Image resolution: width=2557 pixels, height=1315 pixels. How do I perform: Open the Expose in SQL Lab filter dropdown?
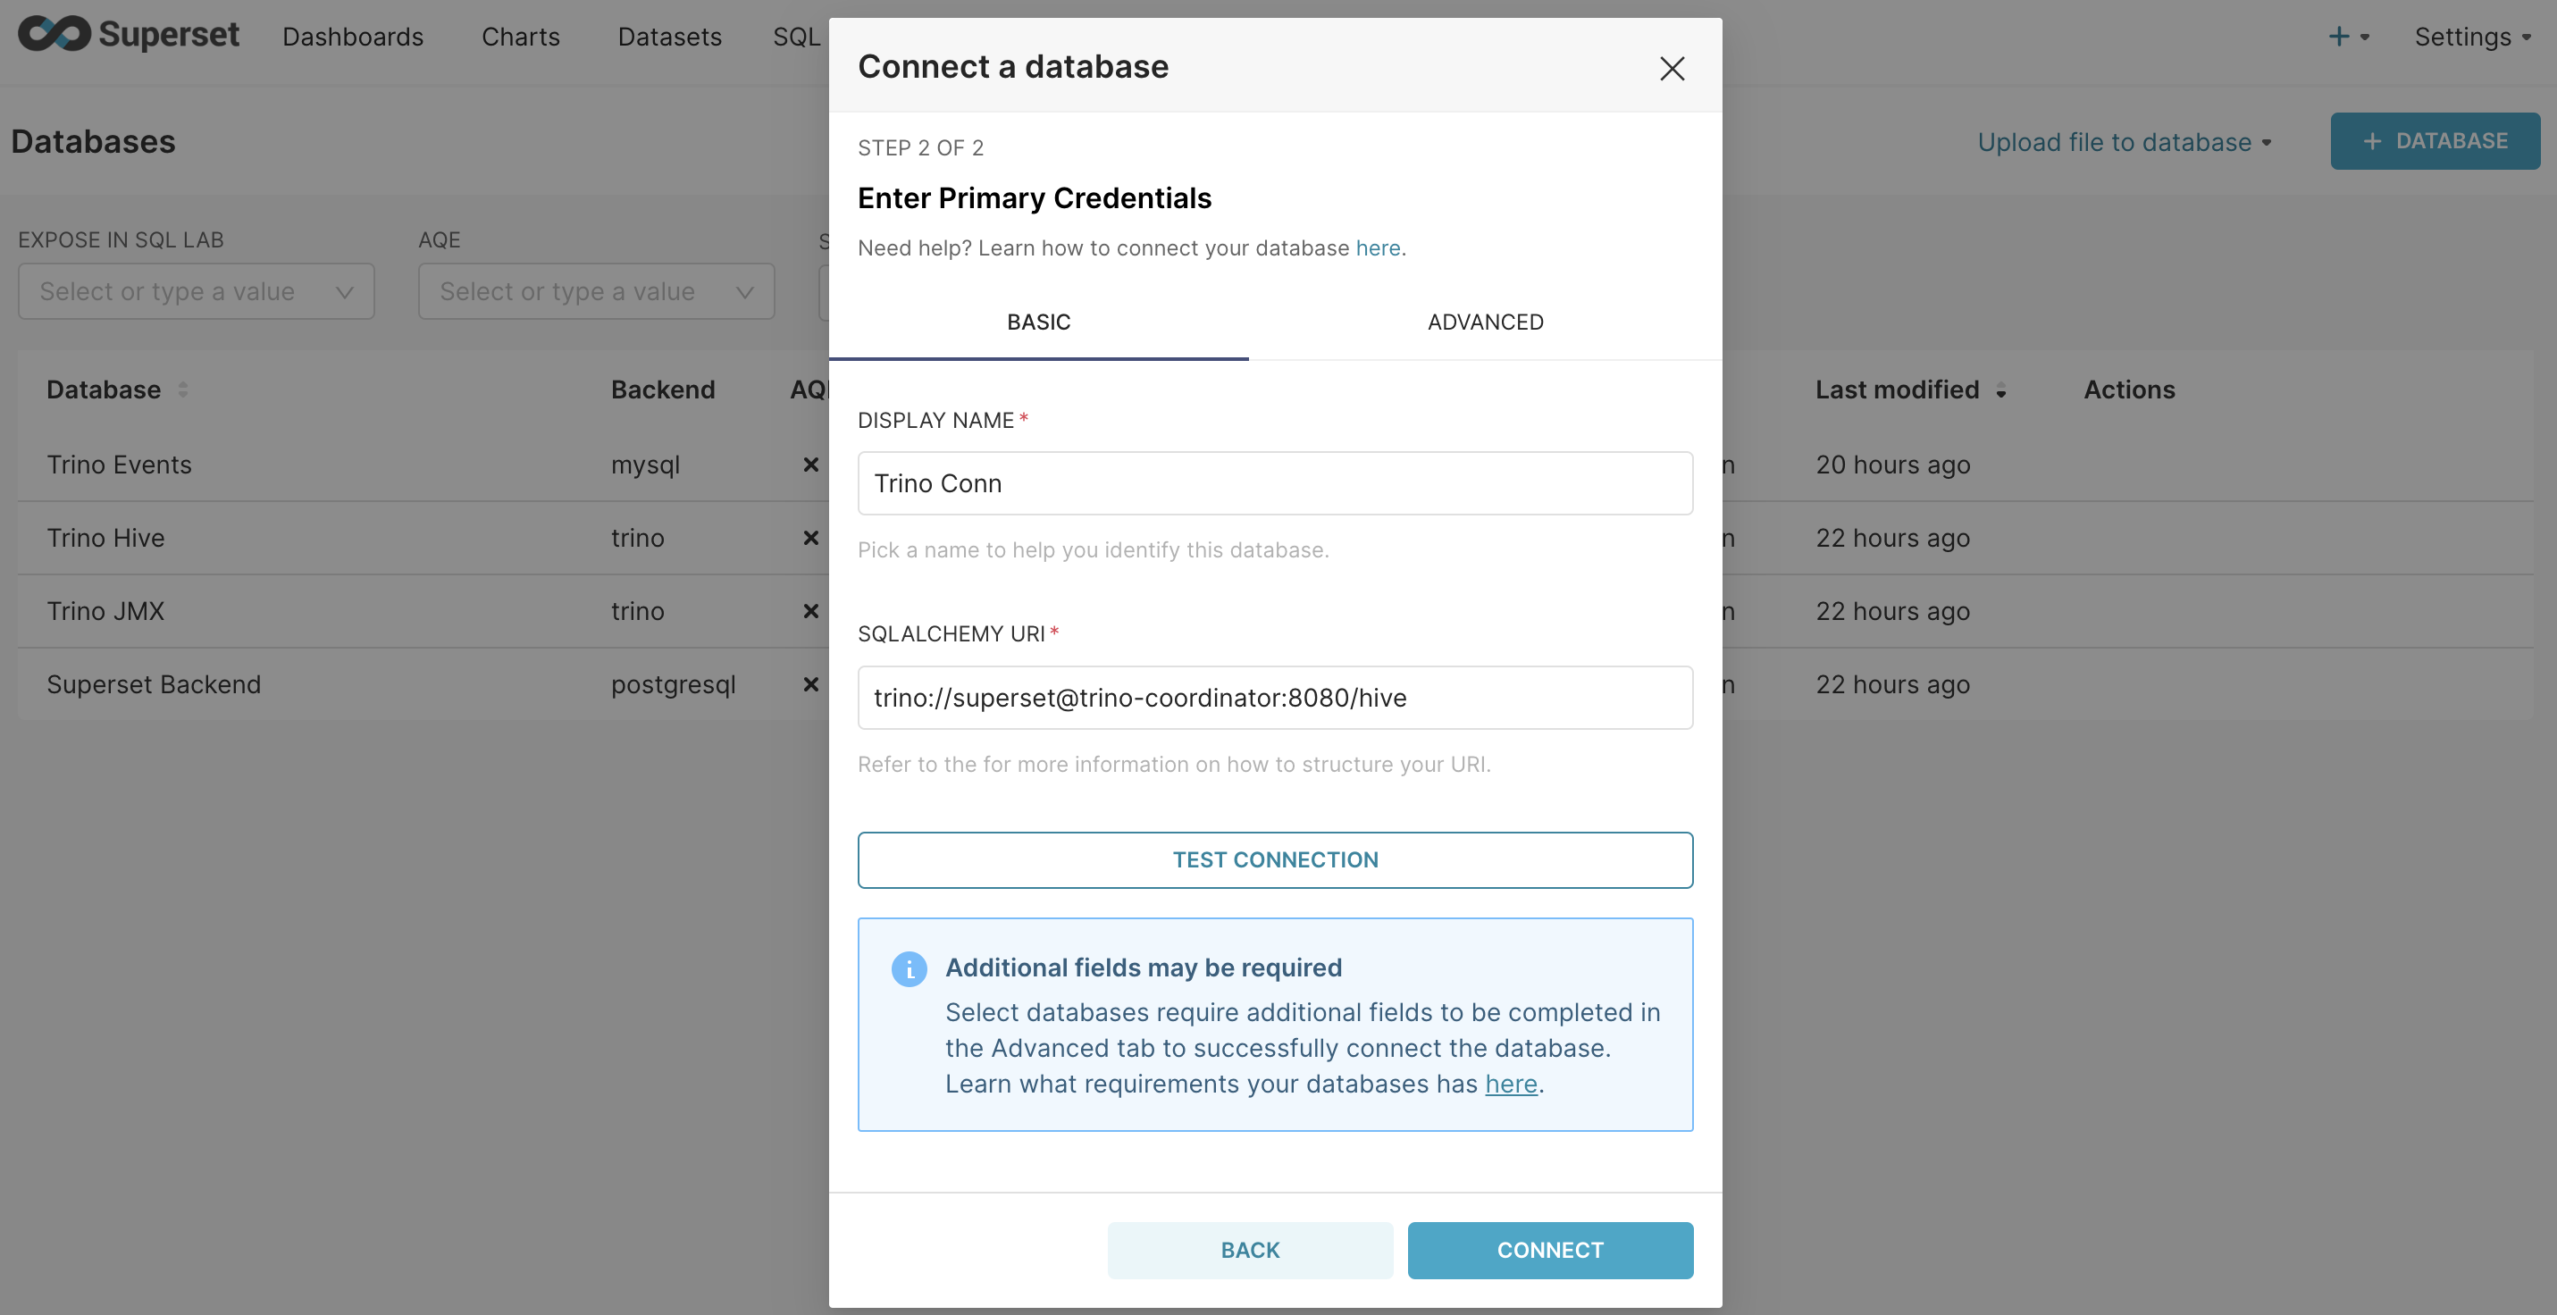pyautogui.click(x=196, y=292)
